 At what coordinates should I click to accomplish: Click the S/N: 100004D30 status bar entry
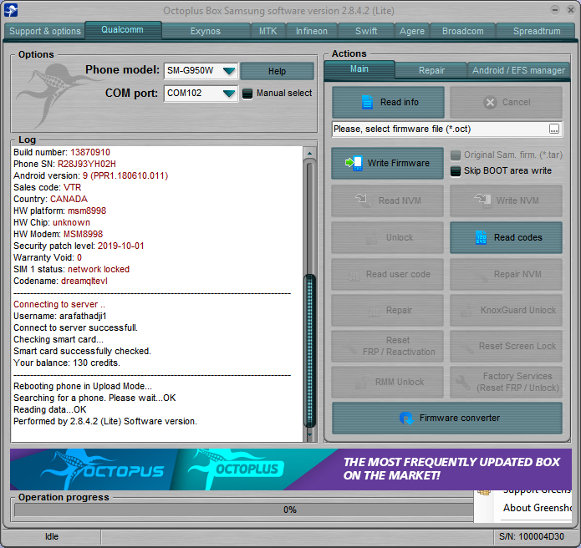click(532, 536)
